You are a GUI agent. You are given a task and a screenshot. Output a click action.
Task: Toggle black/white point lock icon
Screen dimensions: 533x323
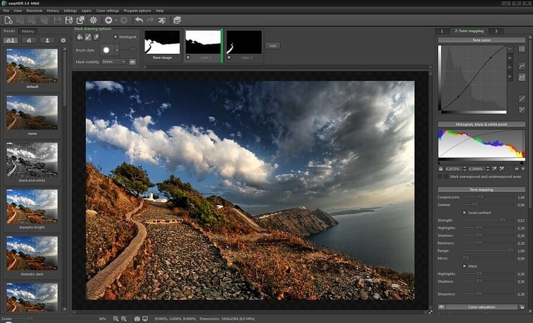441,169
